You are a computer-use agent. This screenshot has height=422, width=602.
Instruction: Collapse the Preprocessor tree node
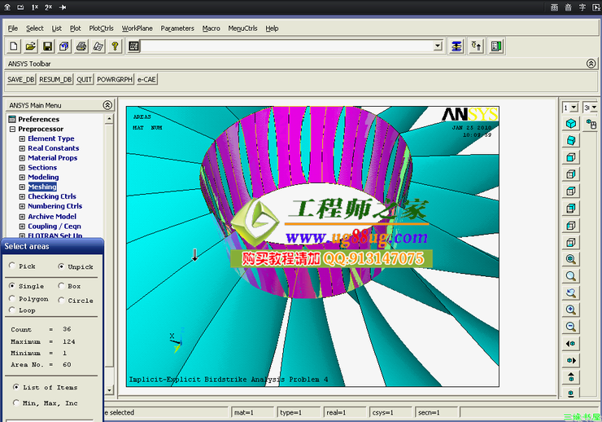[x=12, y=130]
